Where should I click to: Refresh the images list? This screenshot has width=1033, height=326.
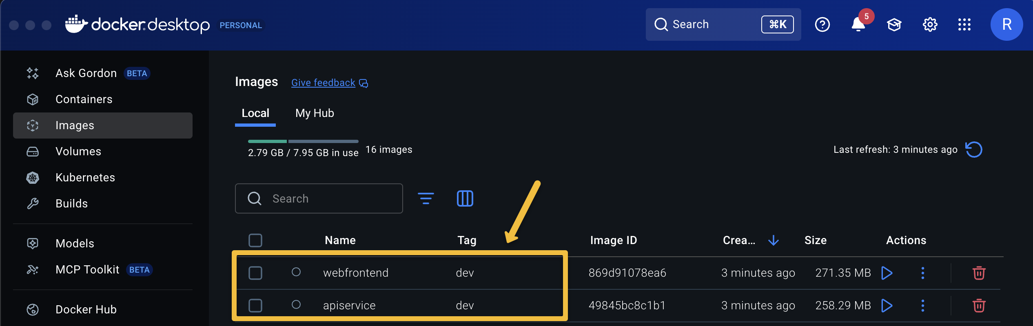click(974, 150)
